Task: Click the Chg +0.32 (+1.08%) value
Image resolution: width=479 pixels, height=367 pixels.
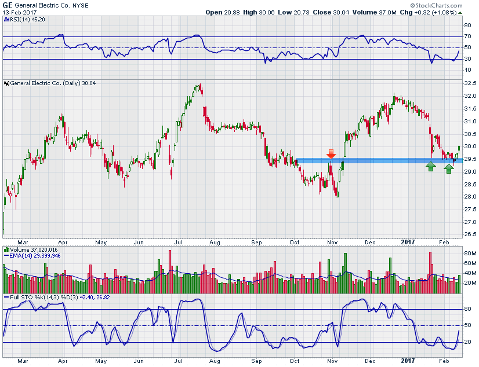Action: click(x=429, y=13)
